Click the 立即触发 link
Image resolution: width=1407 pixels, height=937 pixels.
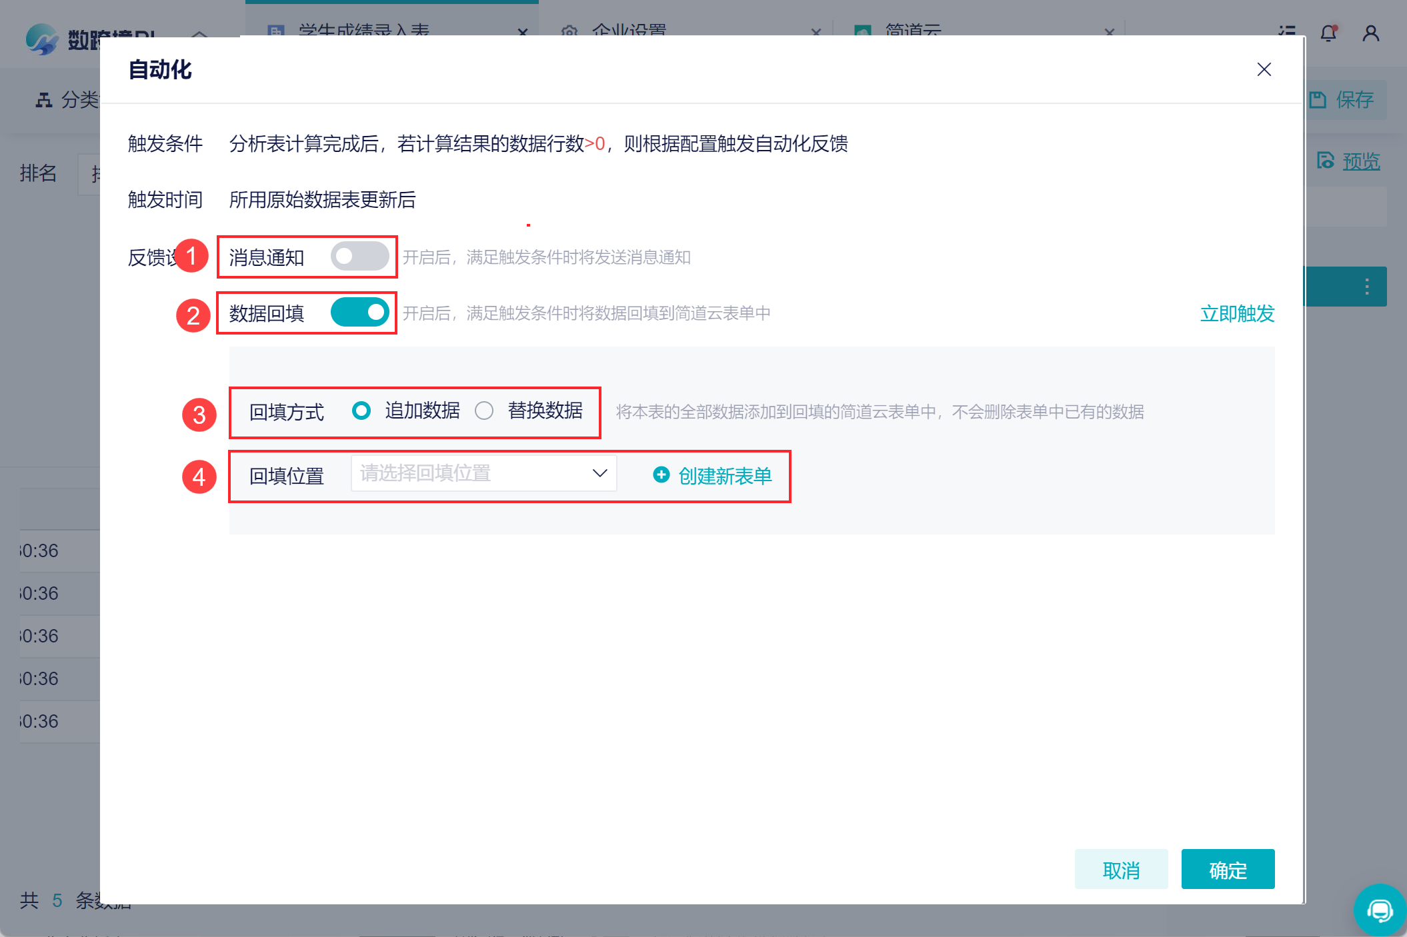[x=1237, y=313]
